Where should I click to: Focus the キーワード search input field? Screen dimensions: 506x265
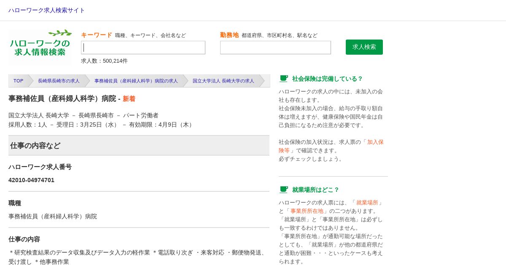(x=143, y=48)
